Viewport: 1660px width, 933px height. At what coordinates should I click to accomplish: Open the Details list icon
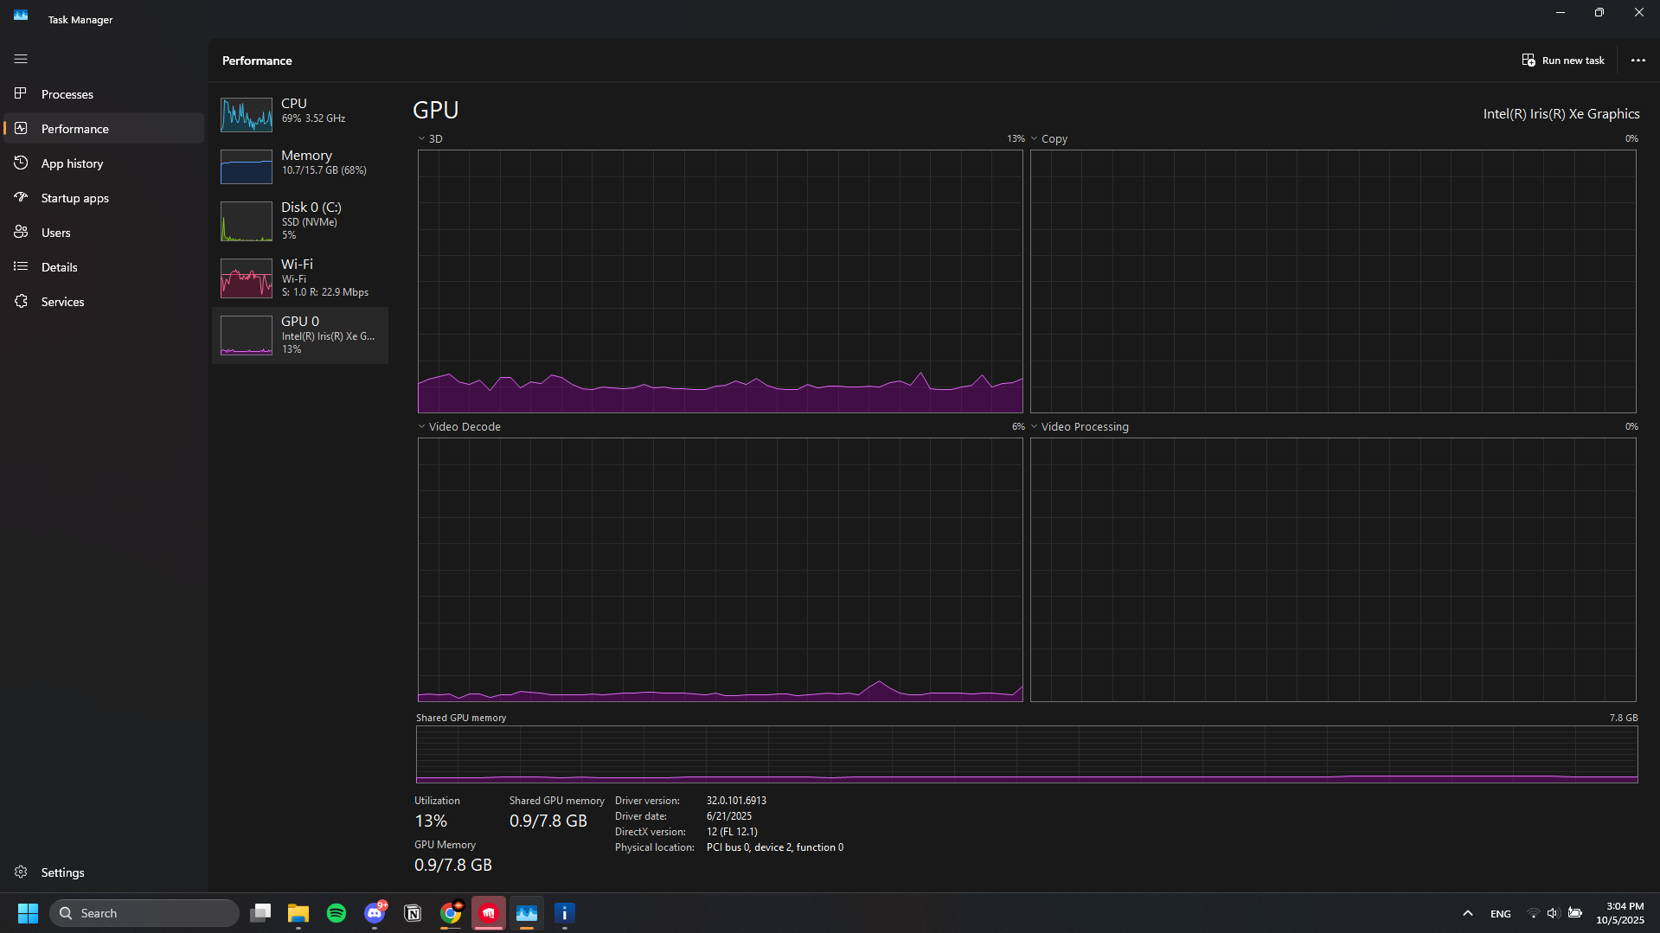click(21, 266)
